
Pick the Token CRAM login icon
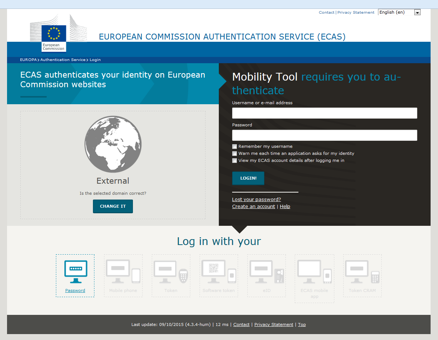point(362,272)
